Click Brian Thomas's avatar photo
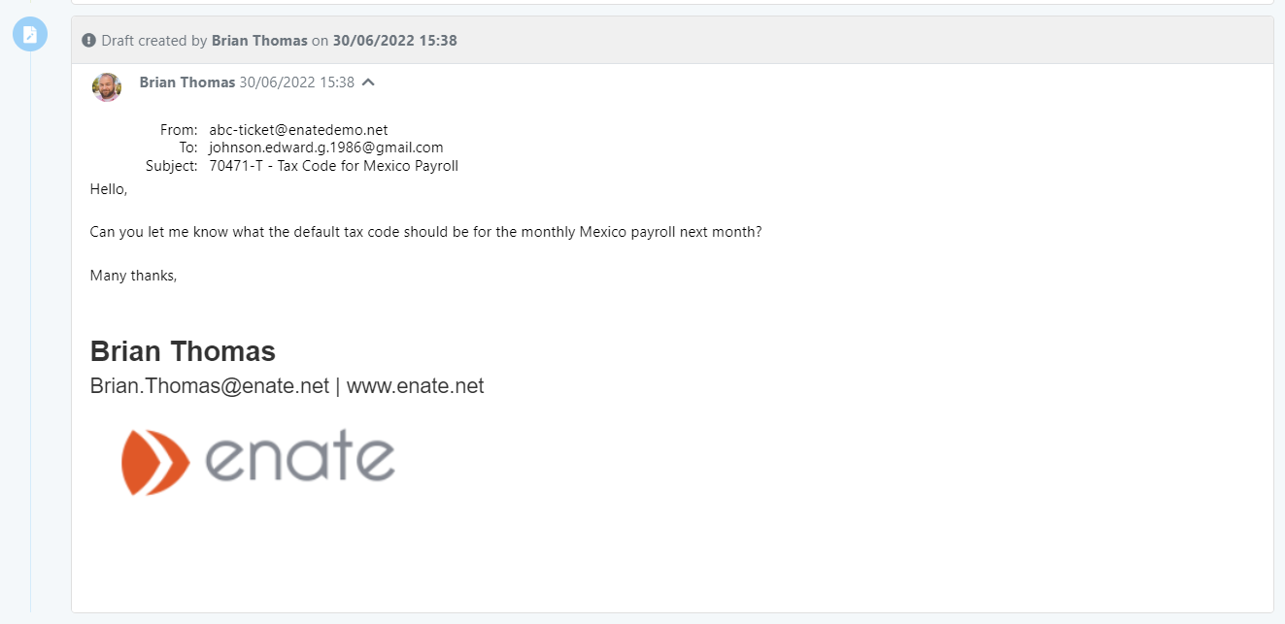The width and height of the screenshot is (1285, 624). [x=107, y=87]
